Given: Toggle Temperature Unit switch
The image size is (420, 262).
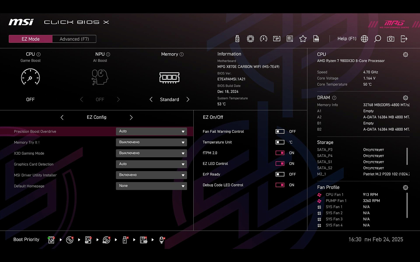Looking at the screenshot, I should (x=280, y=142).
